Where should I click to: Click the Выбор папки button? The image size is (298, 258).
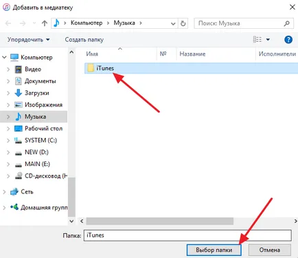[214, 250]
